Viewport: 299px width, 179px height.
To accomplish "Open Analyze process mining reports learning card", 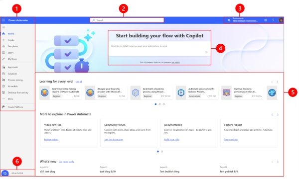I will tap(61, 92).
